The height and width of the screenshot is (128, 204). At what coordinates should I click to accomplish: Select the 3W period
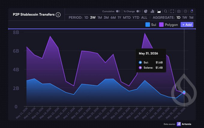[93, 18]
